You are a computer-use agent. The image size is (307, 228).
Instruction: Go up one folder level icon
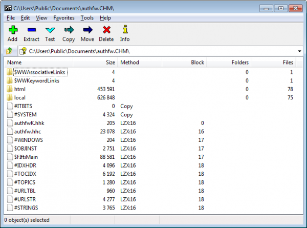pyautogui.click(x=9, y=51)
